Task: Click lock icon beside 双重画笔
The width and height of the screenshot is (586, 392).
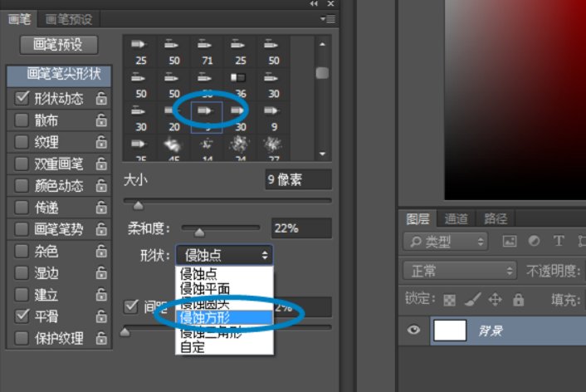Action: click(101, 164)
